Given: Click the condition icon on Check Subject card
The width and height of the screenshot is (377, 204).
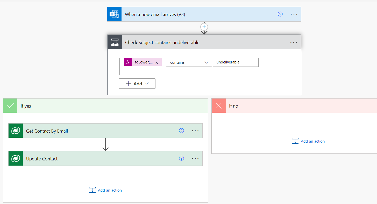Looking at the screenshot, I should (115, 42).
